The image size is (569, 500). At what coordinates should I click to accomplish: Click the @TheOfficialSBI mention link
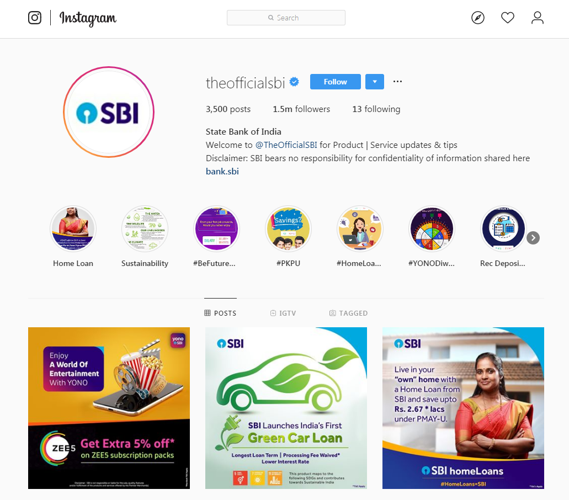coord(286,145)
